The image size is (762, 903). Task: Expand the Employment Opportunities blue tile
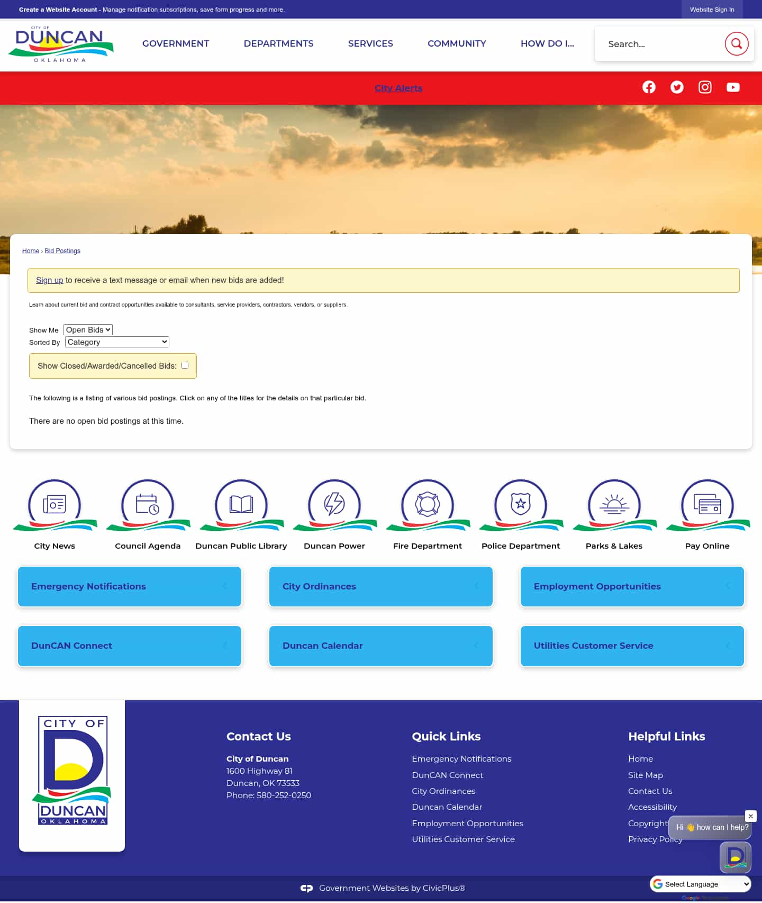(632, 586)
